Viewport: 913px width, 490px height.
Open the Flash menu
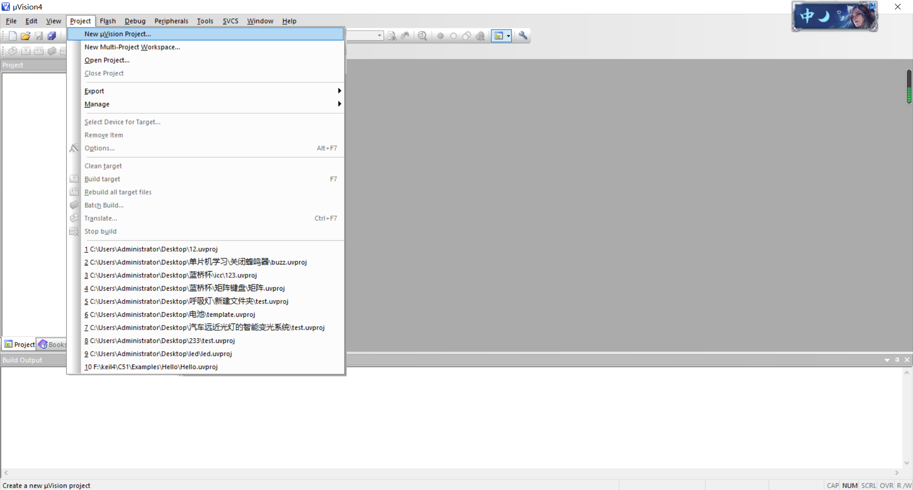[108, 20]
